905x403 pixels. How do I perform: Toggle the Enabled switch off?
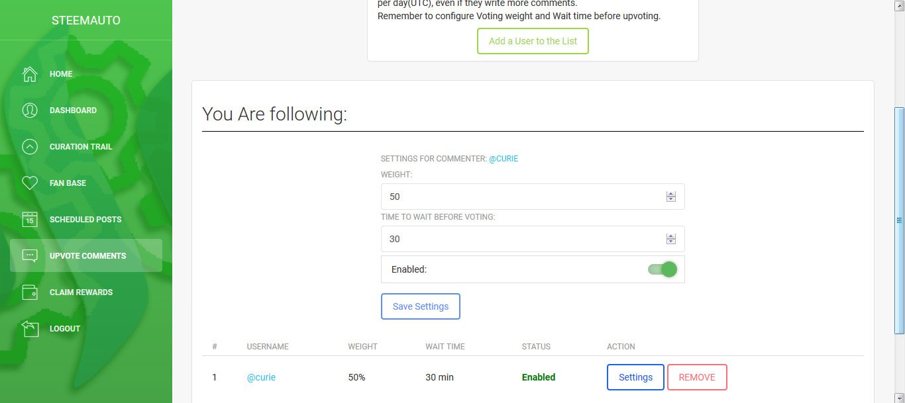click(x=662, y=269)
